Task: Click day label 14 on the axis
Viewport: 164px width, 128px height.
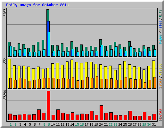Action: [72, 124]
